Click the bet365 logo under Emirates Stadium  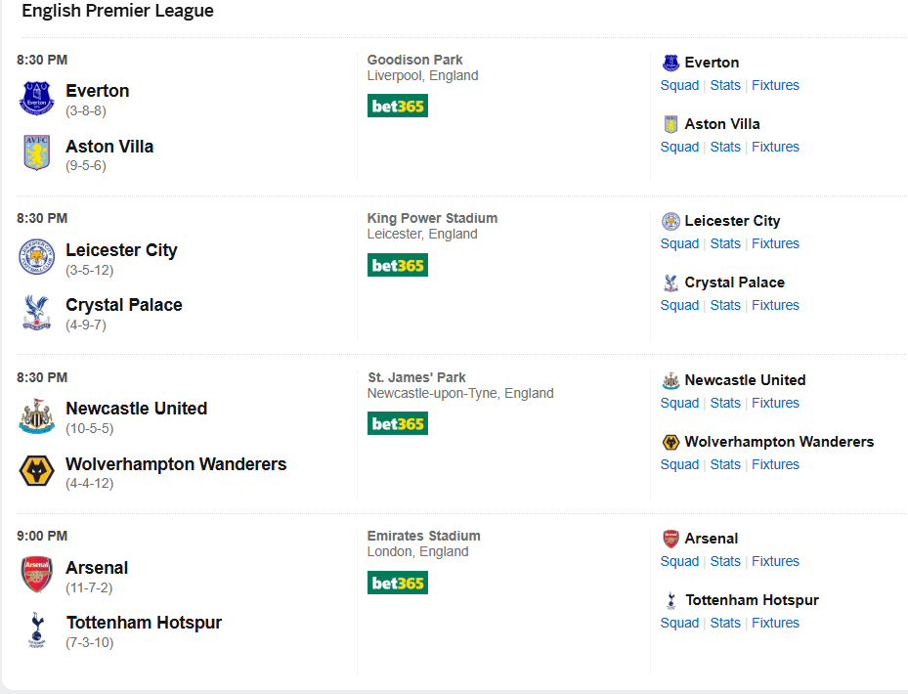tap(398, 583)
